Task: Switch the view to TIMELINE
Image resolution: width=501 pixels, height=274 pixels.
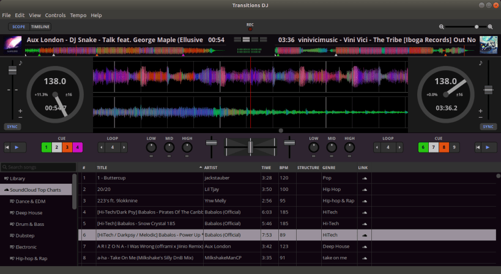Action: pos(40,27)
